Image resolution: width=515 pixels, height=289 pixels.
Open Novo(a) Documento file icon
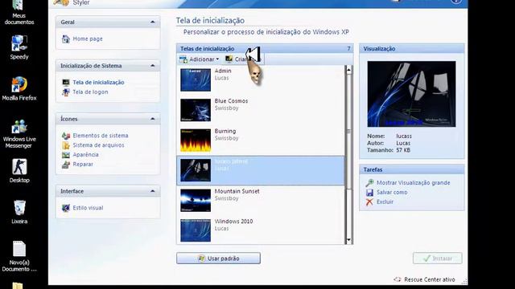tap(19, 256)
